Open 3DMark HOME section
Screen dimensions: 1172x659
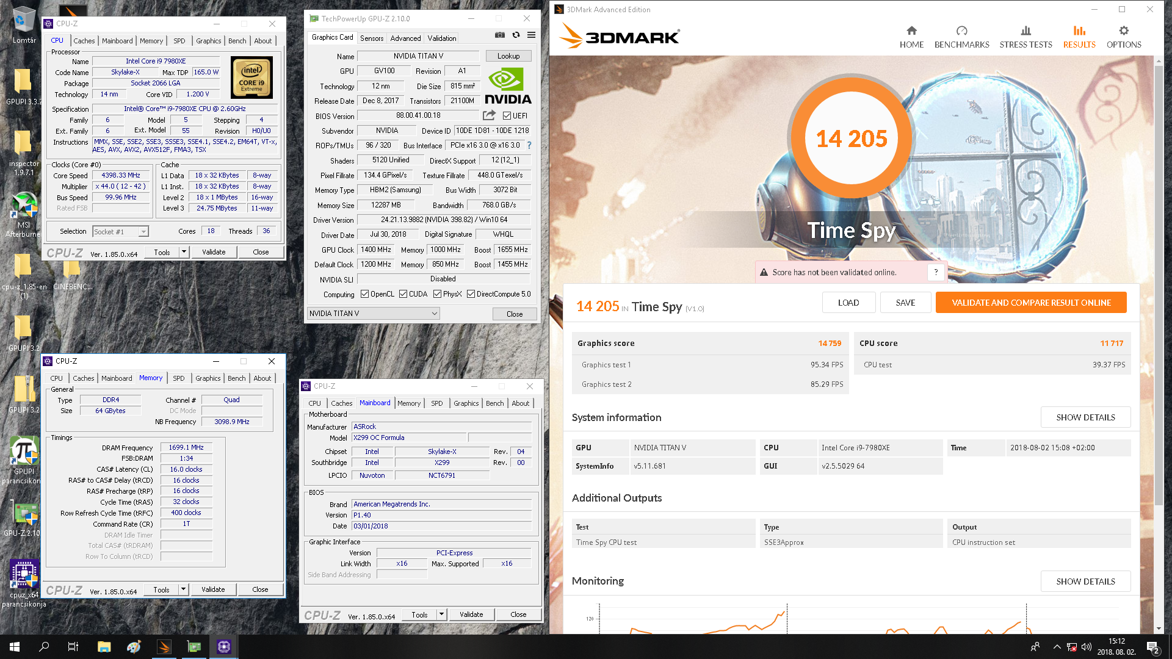(x=911, y=37)
